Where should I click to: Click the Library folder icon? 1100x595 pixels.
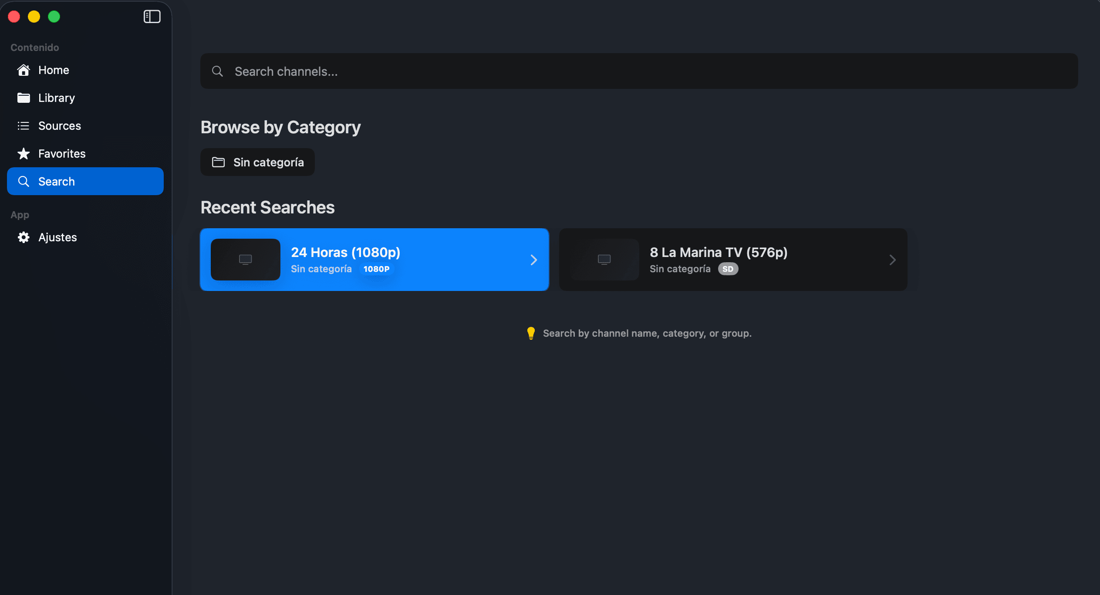pyautogui.click(x=24, y=98)
